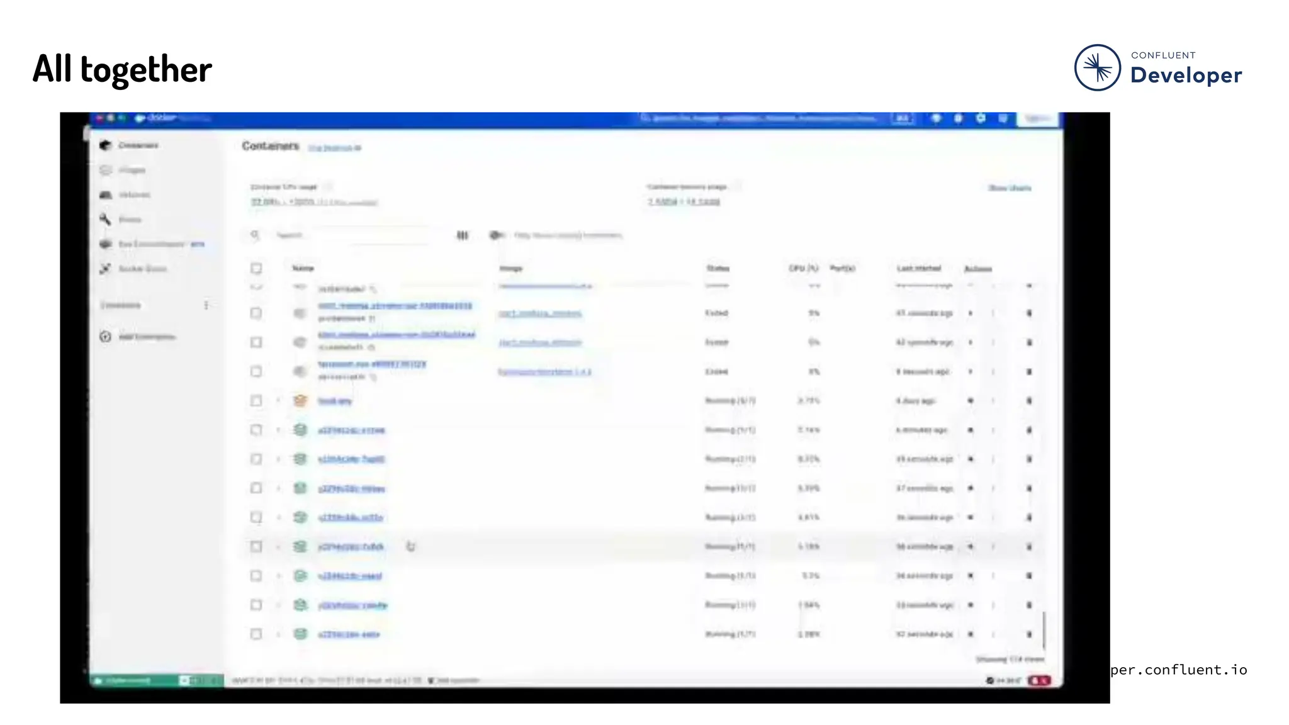Delete the last container row via trash icon
1289x725 pixels.
point(1029,634)
